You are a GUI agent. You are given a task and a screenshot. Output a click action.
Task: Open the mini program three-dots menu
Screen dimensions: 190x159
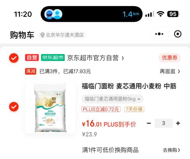[x=159, y=34]
